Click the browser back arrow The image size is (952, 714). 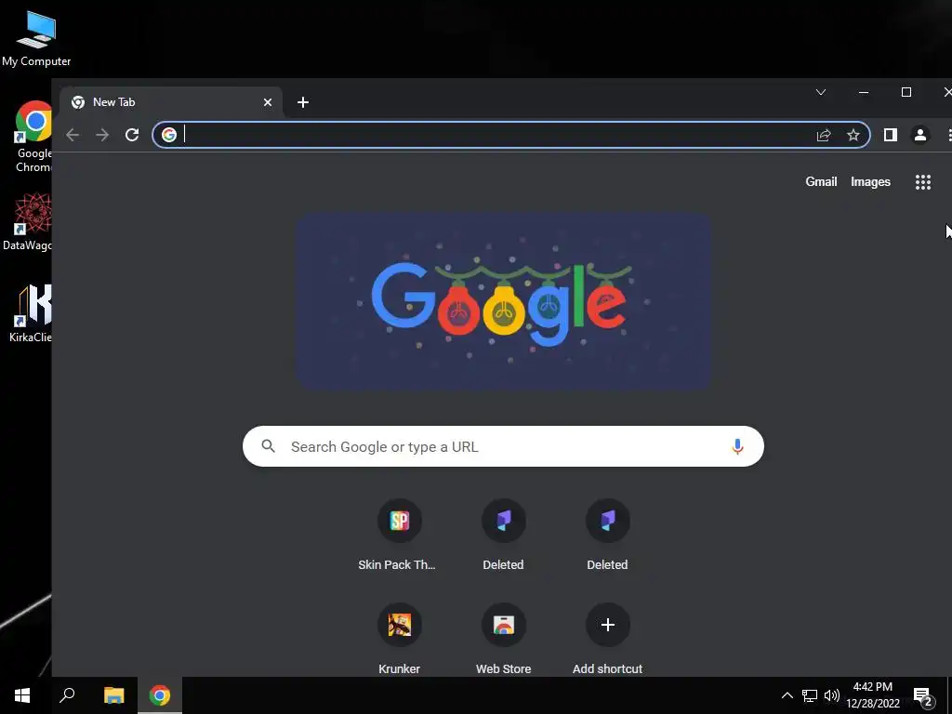(73, 135)
